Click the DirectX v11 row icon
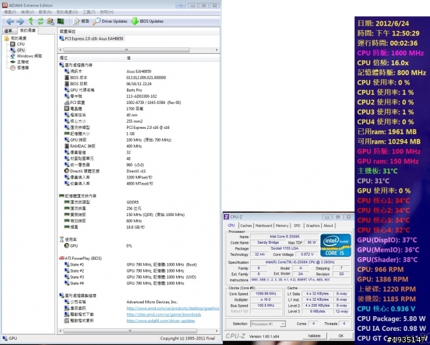Viewport: 430px width, 345px height. [67, 171]
